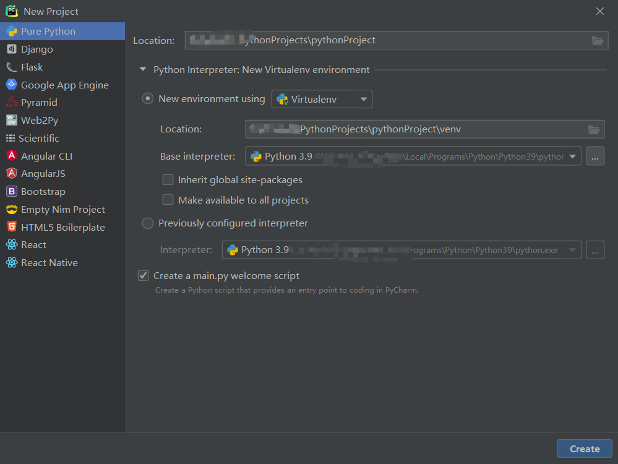Click the PyCharm logo in title bar

click(x=12, y=11)
